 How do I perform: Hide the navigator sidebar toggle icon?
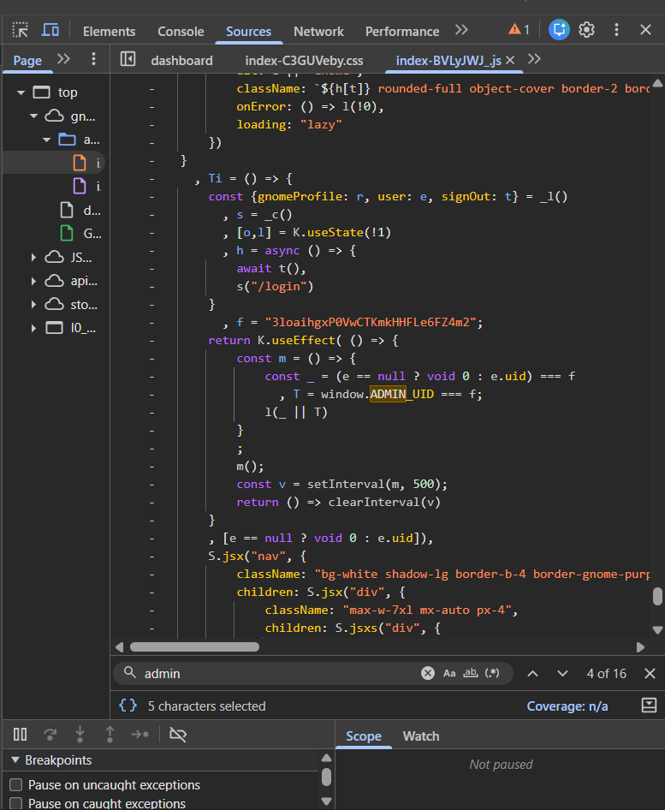[128, 59]
